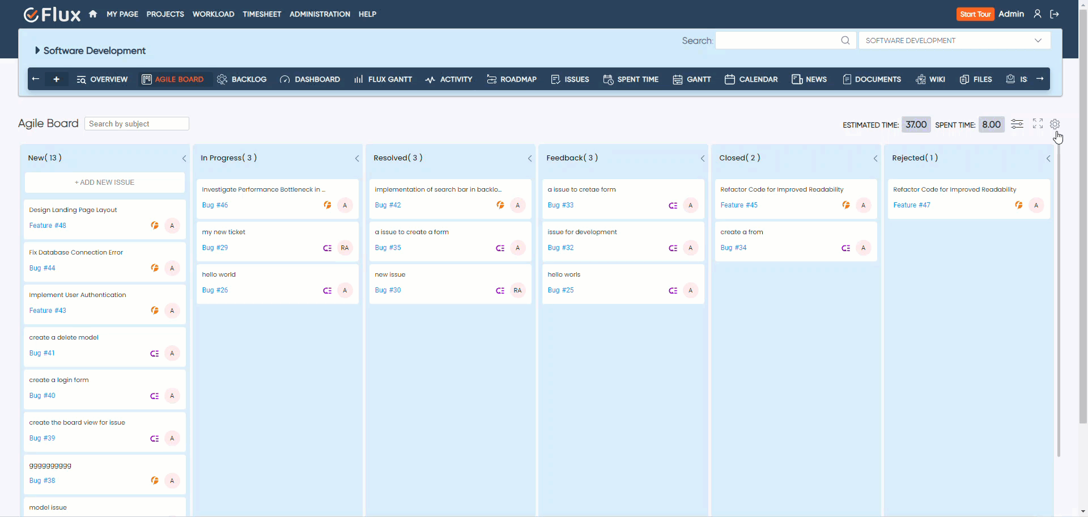Open the Timesheet menu
The height and width of the screenshot is (517, 1088).
tap(262, 14)
